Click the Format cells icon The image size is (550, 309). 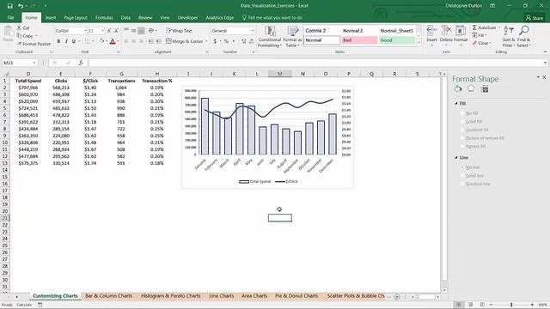click(x=461, y=31)
